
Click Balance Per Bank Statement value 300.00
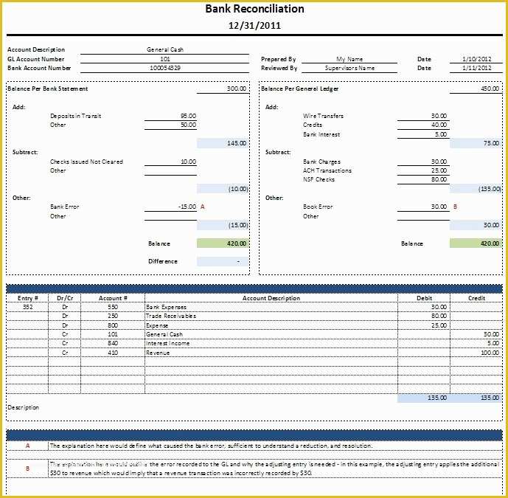pos(223,89)
